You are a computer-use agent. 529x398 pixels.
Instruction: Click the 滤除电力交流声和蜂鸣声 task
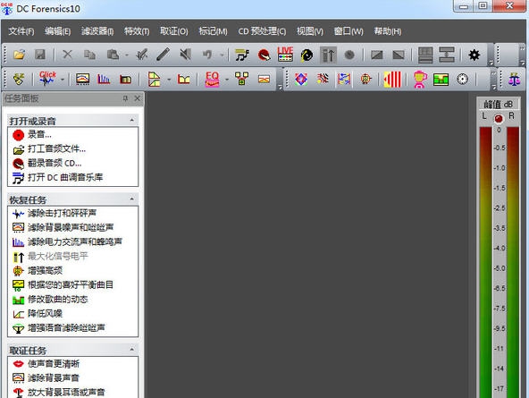pyautogui.click(x=75, y=241)
